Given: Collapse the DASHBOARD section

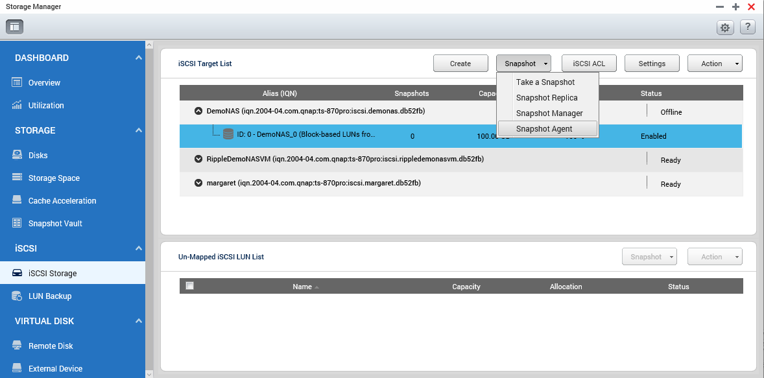Looking at the screenshot, I should point(138,58).
